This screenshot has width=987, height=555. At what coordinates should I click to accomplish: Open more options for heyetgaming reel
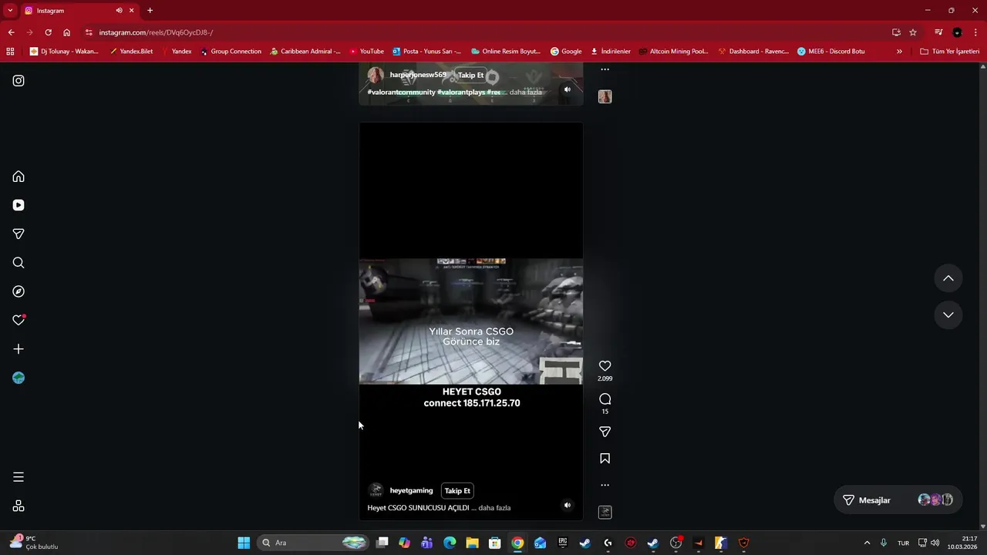pos(605,485)
